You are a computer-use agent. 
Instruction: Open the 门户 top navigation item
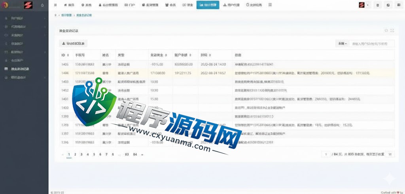pyautogui.click(x=130, y=5)
